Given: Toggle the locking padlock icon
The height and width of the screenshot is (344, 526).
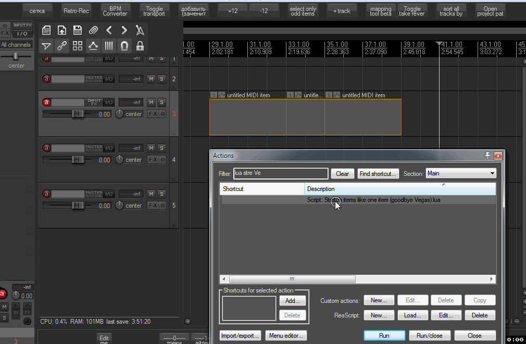Looking at the screenshot, I should 140,46.
